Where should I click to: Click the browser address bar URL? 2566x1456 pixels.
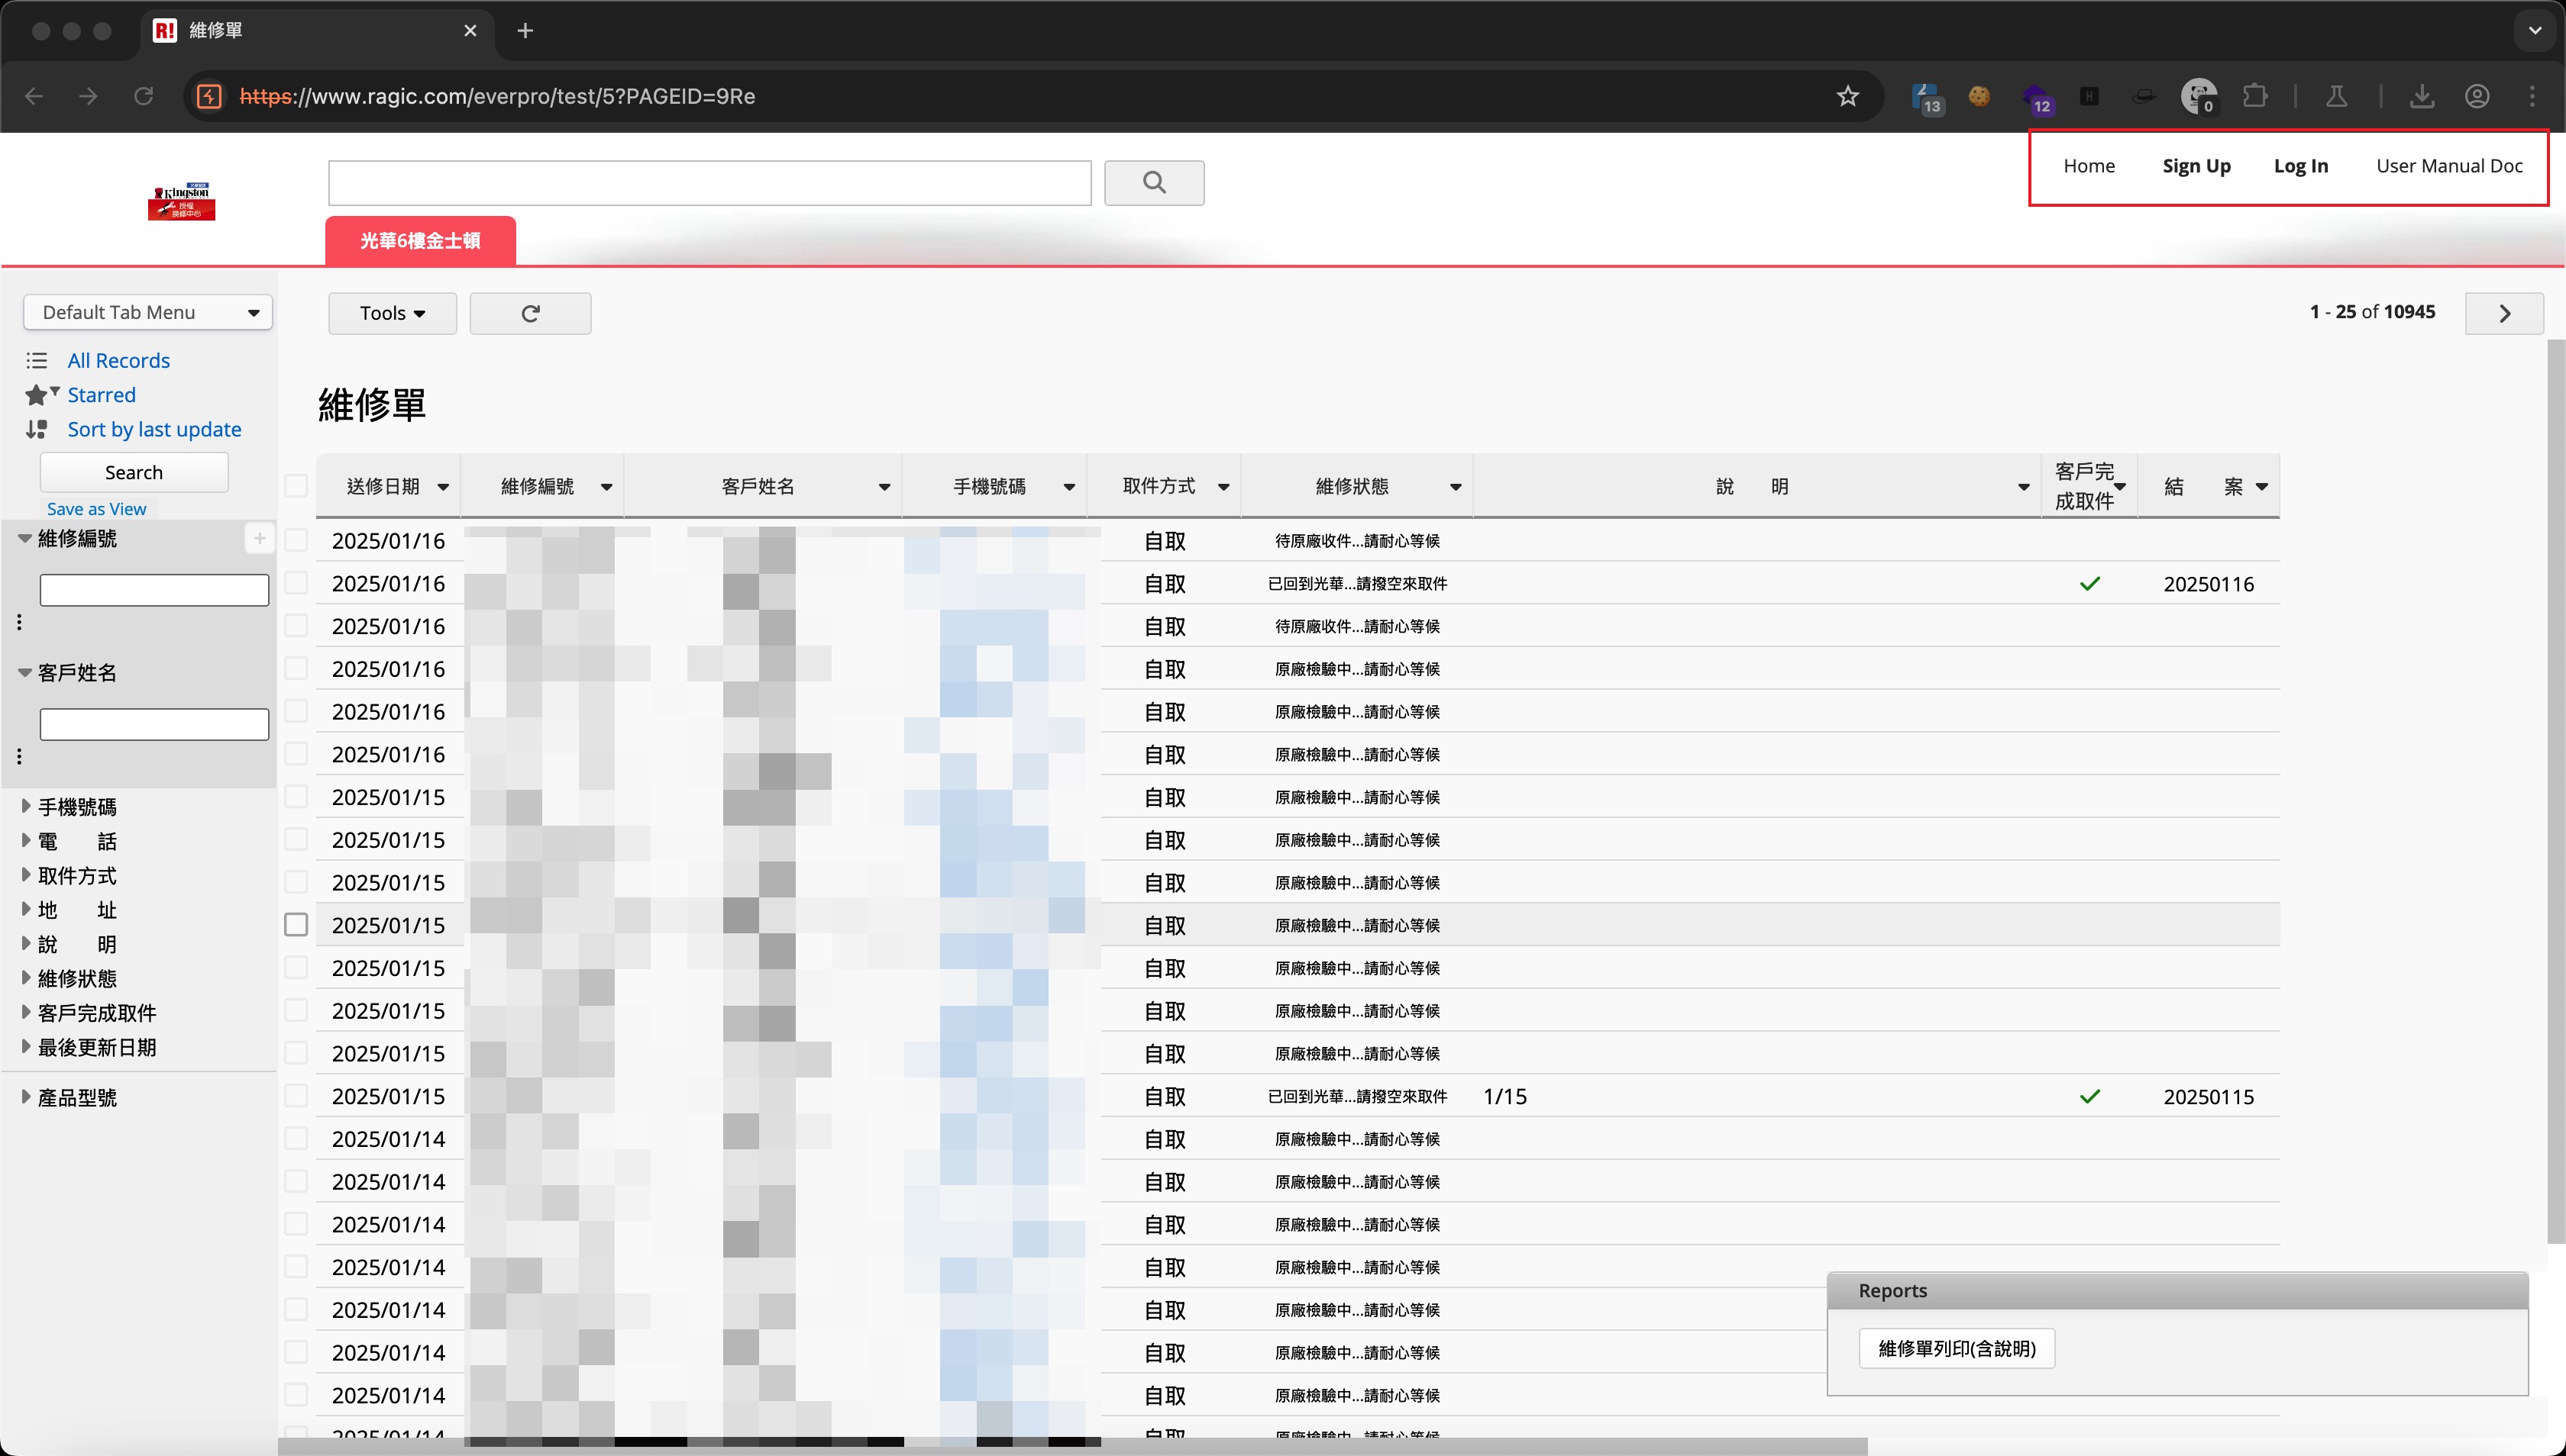(497, 96)
